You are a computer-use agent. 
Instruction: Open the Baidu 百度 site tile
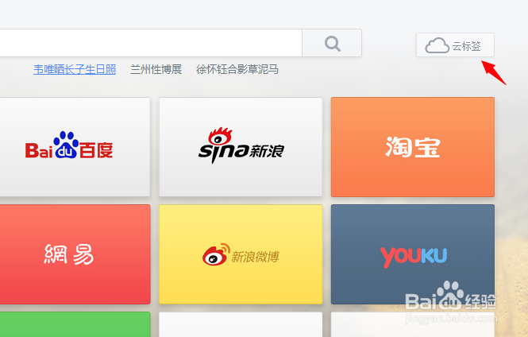pyautogui.click(x=75, y=147)
